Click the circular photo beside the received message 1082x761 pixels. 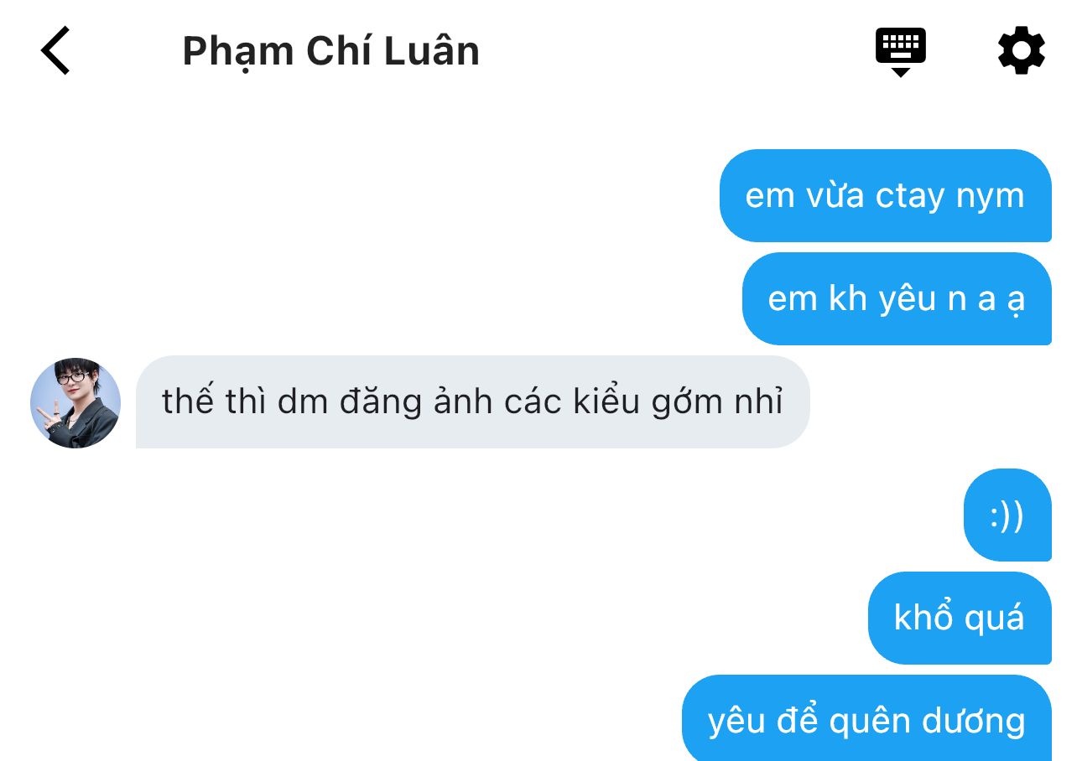tap(75, 403)
